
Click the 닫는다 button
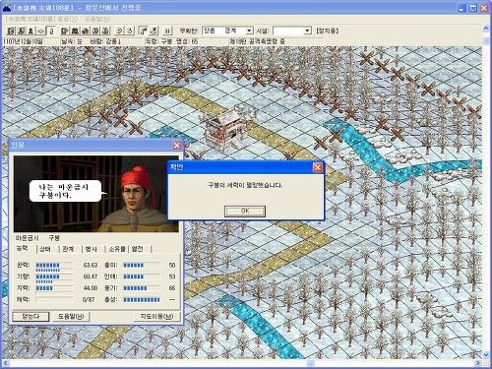tap(31, 317)
